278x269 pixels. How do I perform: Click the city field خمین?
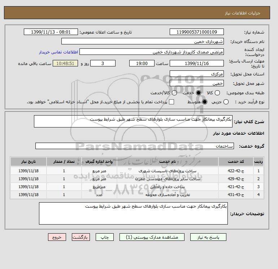pyautogui.click(x=197, y=83)
